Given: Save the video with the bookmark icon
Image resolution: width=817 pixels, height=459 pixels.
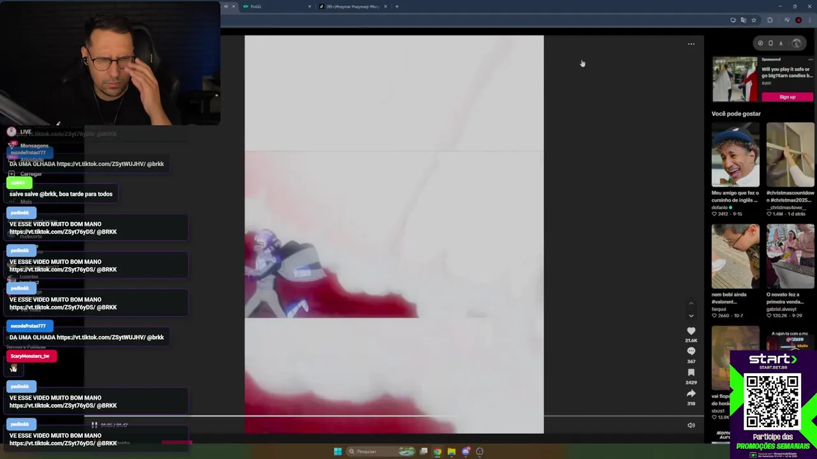Looking at the screenshot, I should 691,373.
